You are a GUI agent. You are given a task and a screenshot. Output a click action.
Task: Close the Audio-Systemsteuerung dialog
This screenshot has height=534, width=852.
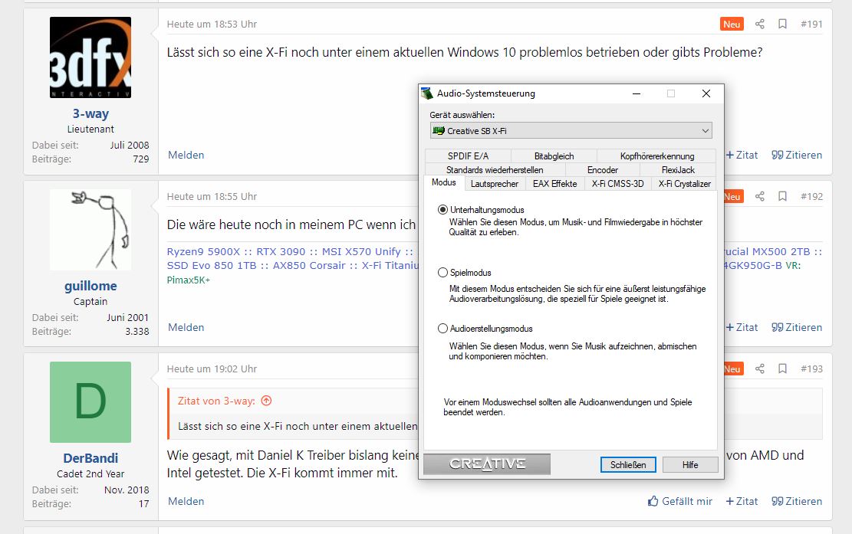click(x=706, y=93)
